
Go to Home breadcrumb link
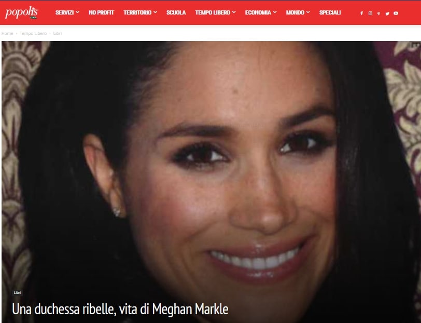(x=7, y=33)
